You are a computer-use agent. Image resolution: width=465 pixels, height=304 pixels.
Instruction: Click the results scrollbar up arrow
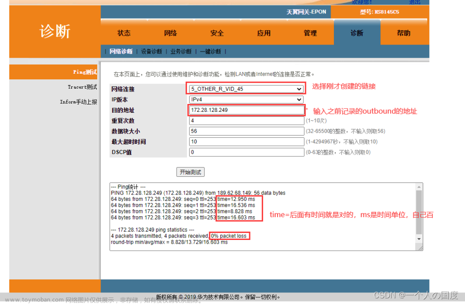pos(419,187)
